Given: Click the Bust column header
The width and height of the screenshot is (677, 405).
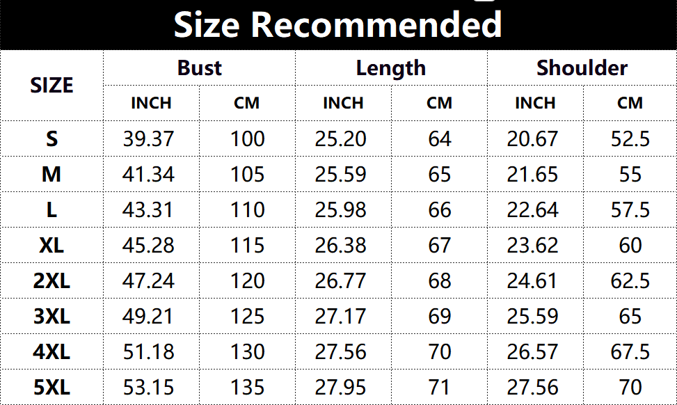Looking at the screenshot, I should [199, 67].
